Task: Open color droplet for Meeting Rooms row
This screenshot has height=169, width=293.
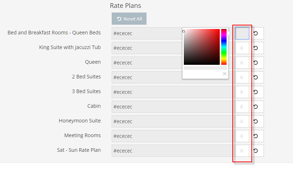Action: 242,136
